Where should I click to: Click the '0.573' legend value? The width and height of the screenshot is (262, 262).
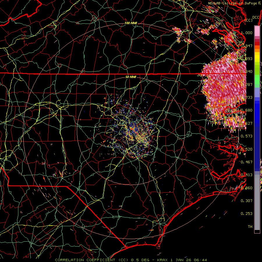pos(247,136)
